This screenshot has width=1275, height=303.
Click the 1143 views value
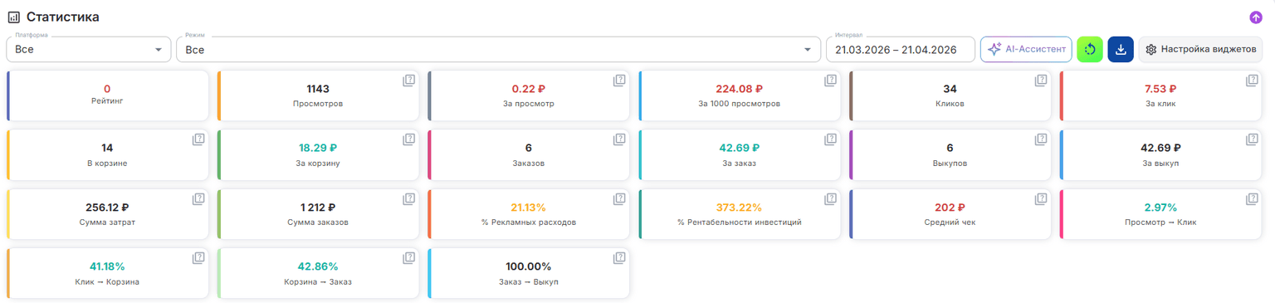coord(318,89)
